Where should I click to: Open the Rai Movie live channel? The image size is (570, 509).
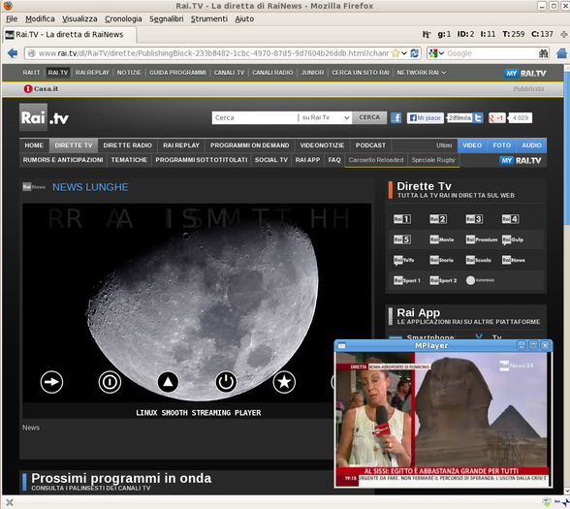point(442,239)
